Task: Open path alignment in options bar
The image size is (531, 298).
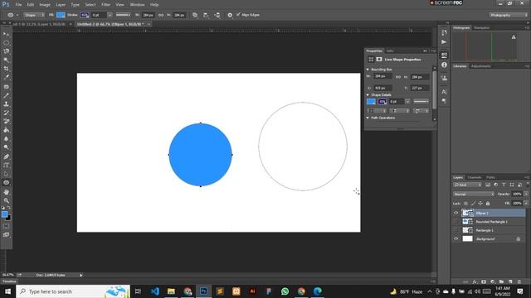Action: tap(206, 15)
